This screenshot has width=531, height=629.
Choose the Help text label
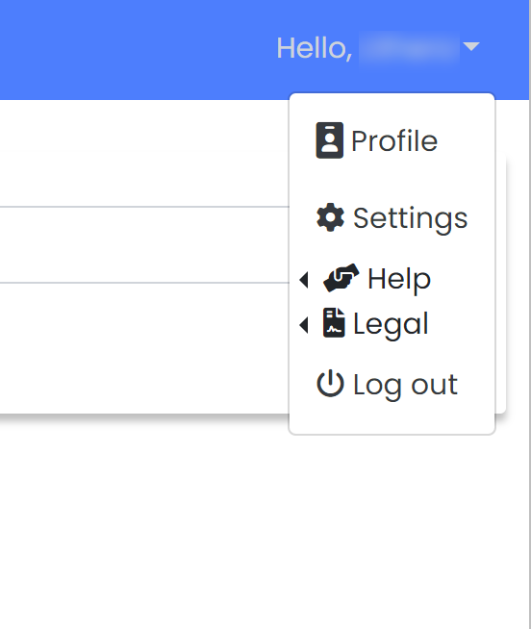(399, 280)
